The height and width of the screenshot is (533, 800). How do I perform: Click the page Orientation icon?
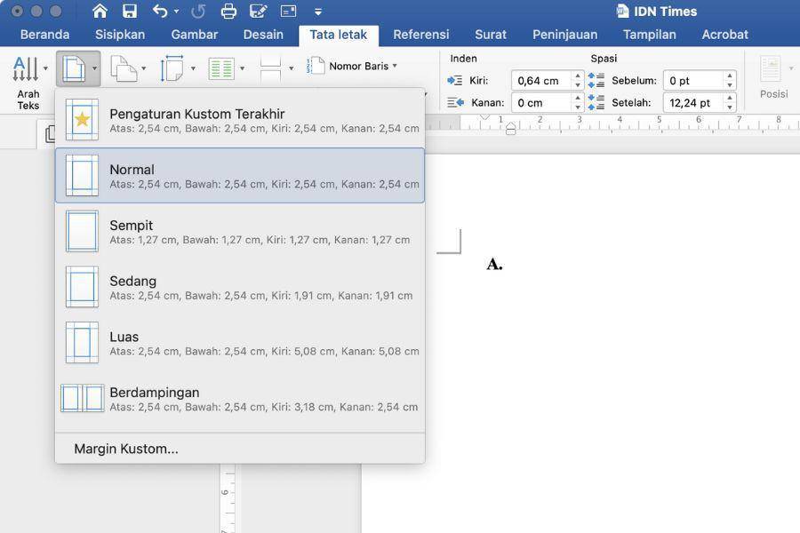click(x=124, y=68)
